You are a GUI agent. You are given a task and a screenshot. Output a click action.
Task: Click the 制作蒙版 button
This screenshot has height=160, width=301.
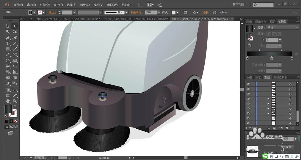(x=286, y=147)
